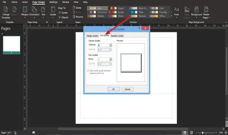Switch to the Review tab
Viewport: 228px width, 135px height.
point(65,2)
